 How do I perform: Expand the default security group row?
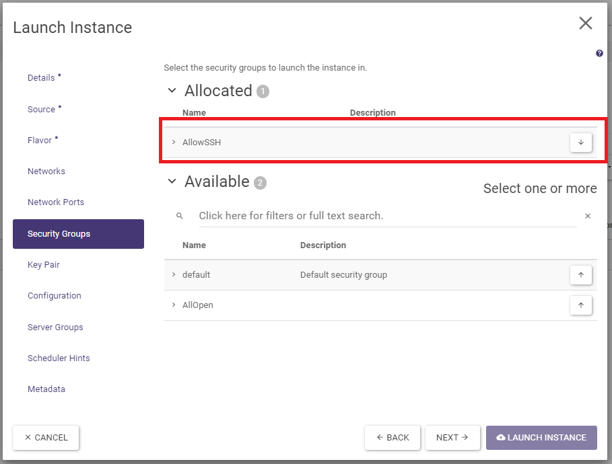(174, 275)
